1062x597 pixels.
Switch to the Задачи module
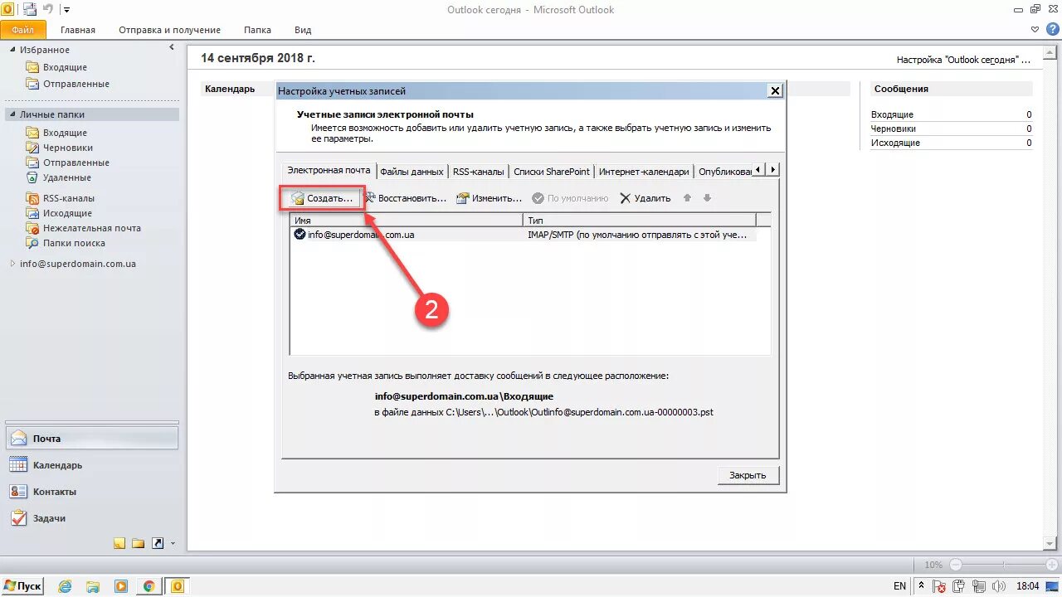[91, 518]
